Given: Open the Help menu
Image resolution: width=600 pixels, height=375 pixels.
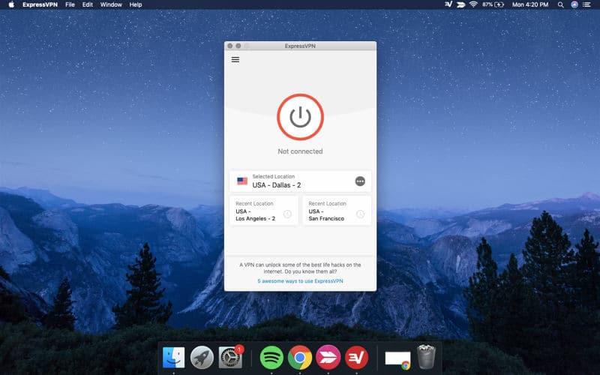Looking at the screenshot, I should tap(136, 4).
